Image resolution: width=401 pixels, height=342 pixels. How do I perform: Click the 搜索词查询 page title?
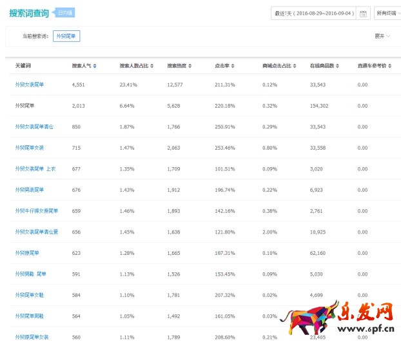pyautogui.click(x=30, y=12)
